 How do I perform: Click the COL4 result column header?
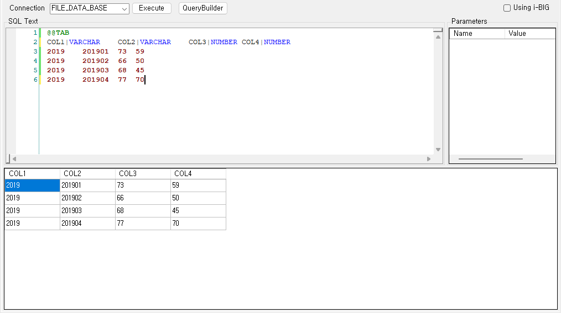[198, 174]
